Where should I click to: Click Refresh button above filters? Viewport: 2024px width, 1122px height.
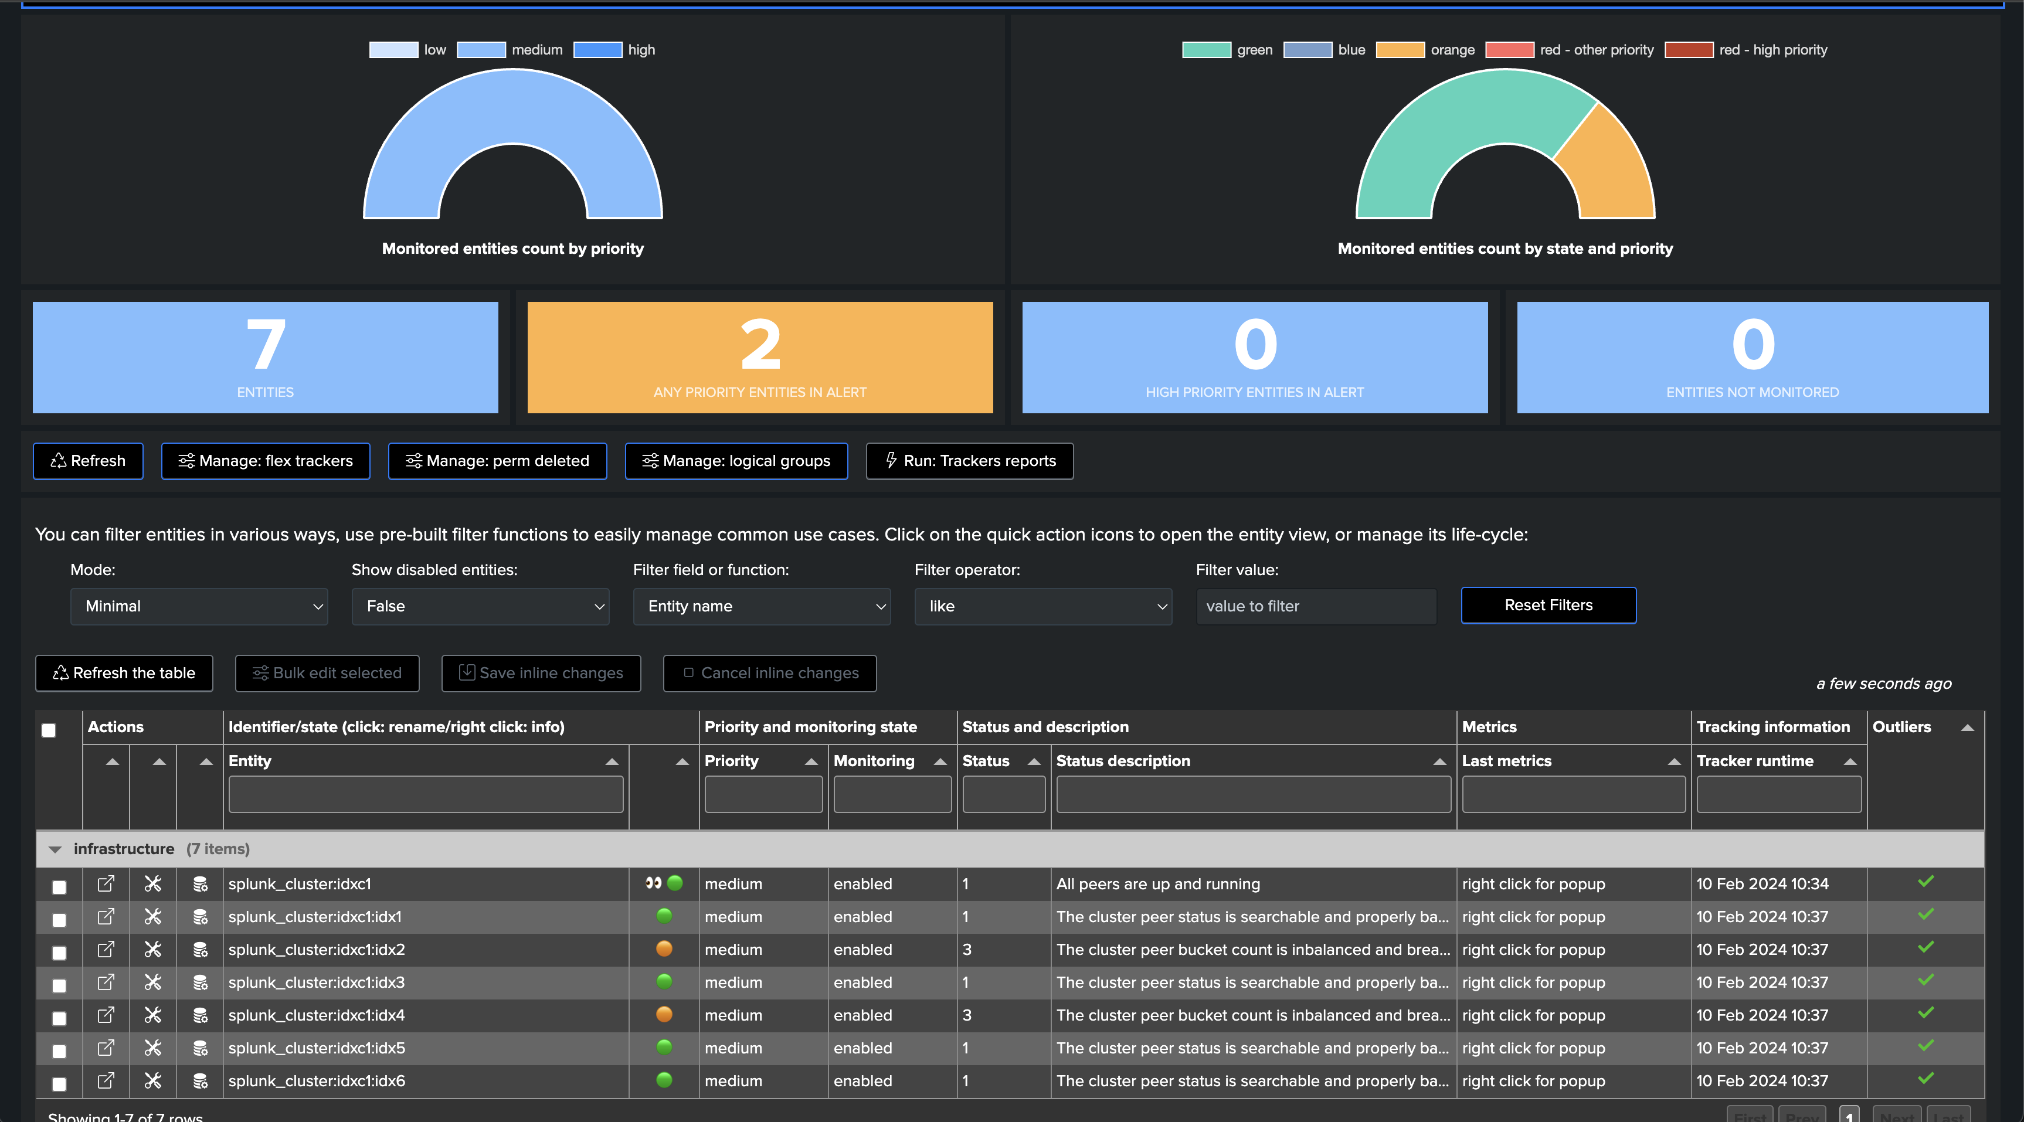88,461
